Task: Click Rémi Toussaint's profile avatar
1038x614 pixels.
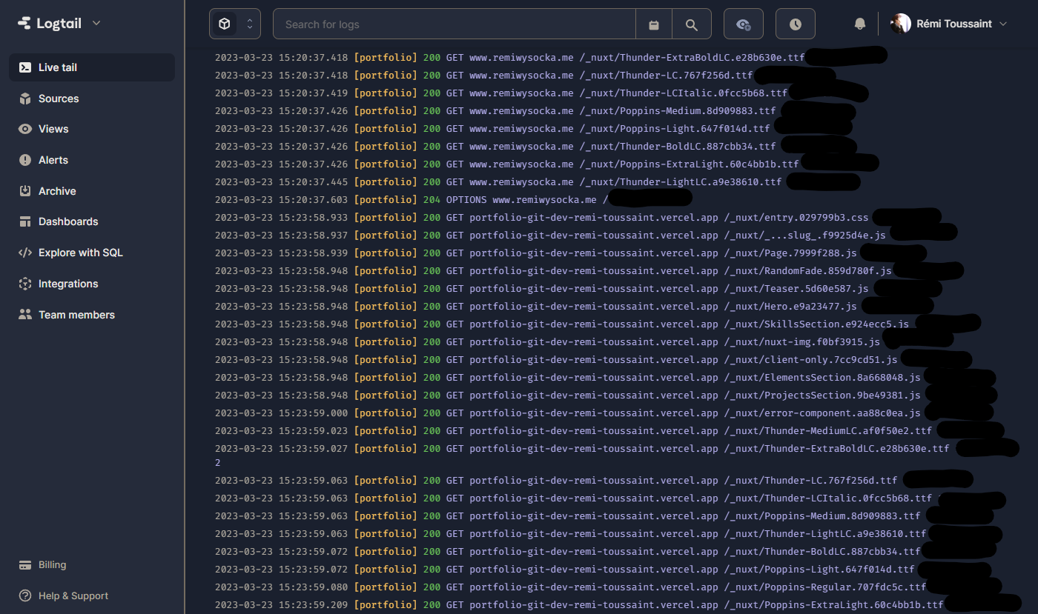Action: pyautogui.click(x=900, y=24)
